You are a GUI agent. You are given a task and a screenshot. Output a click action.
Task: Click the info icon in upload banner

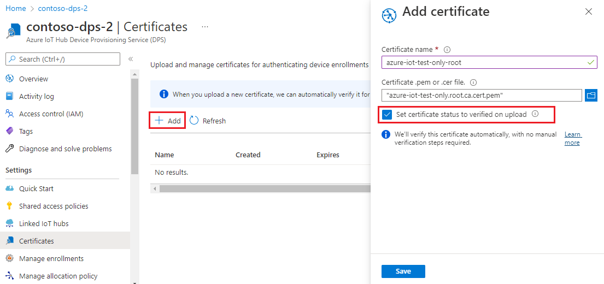[x=164, y=94]
